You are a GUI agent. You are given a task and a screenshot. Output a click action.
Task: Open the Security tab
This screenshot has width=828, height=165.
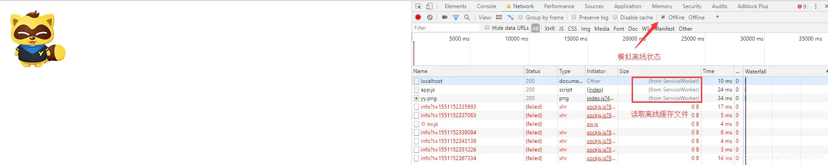(691, 6)
